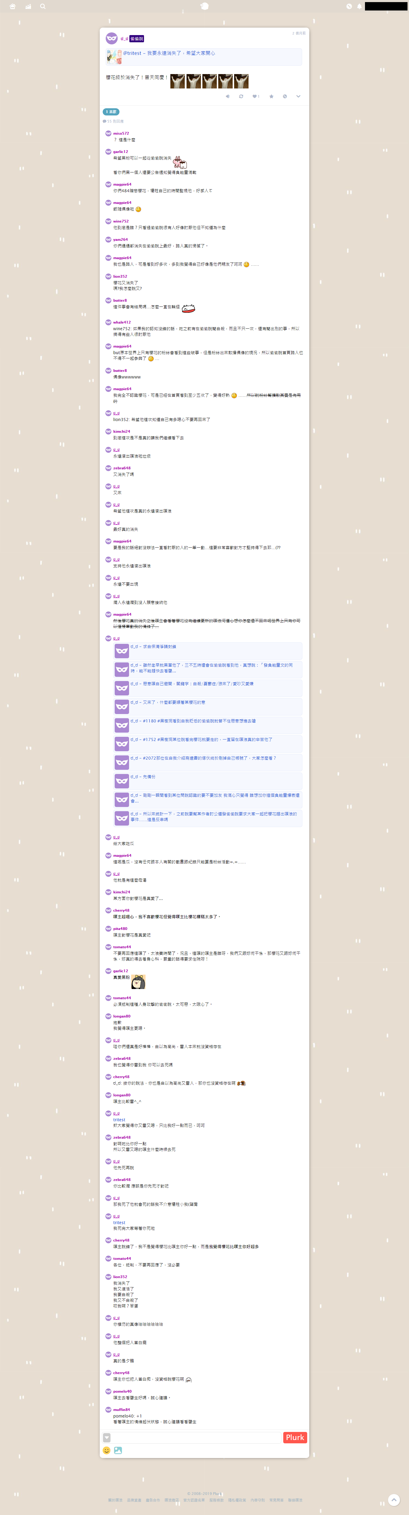Open the compass explore icon in the top bar
This screenshot has width=409, height=1515.
tap(349, 7)
